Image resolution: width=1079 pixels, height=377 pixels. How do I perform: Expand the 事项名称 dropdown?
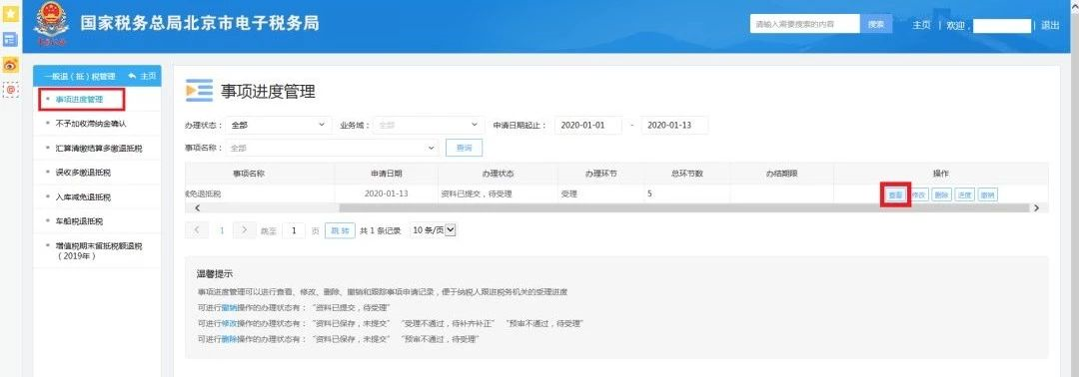(x=333, y=148)
